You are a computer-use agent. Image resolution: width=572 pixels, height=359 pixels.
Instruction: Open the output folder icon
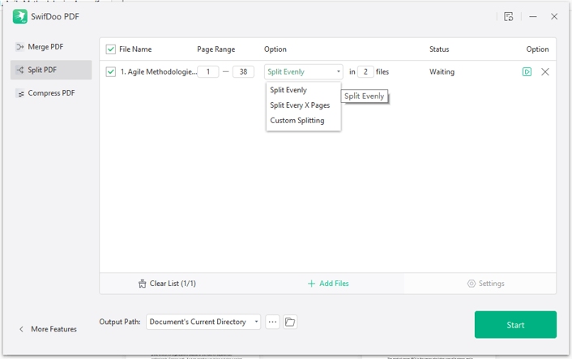[x=290, y=322]
